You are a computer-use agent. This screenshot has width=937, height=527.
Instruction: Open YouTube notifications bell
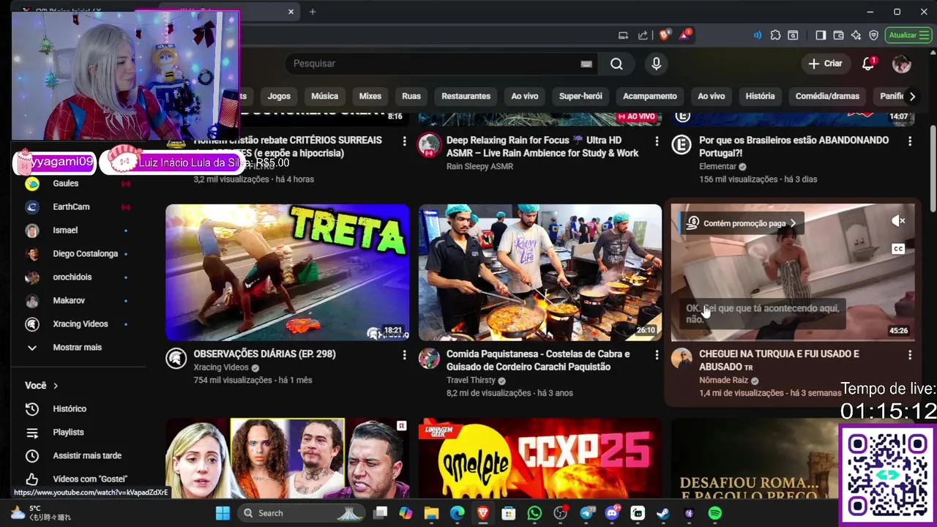[x=868, y=64]
